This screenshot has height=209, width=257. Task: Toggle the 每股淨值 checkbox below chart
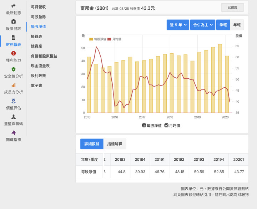point(144,126)
